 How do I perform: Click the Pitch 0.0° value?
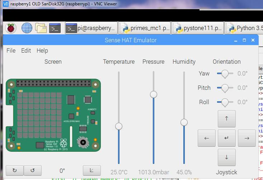pyautogui.click(x=243, y=88)
